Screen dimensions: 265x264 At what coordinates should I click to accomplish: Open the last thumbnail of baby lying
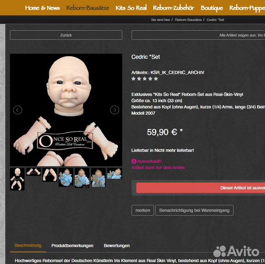pos(115,174)
